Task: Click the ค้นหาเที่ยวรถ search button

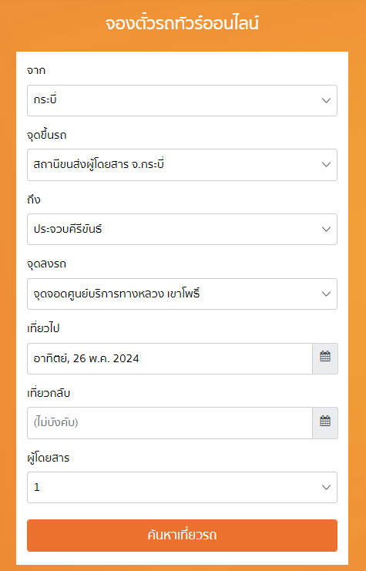Action: [182, 536]
